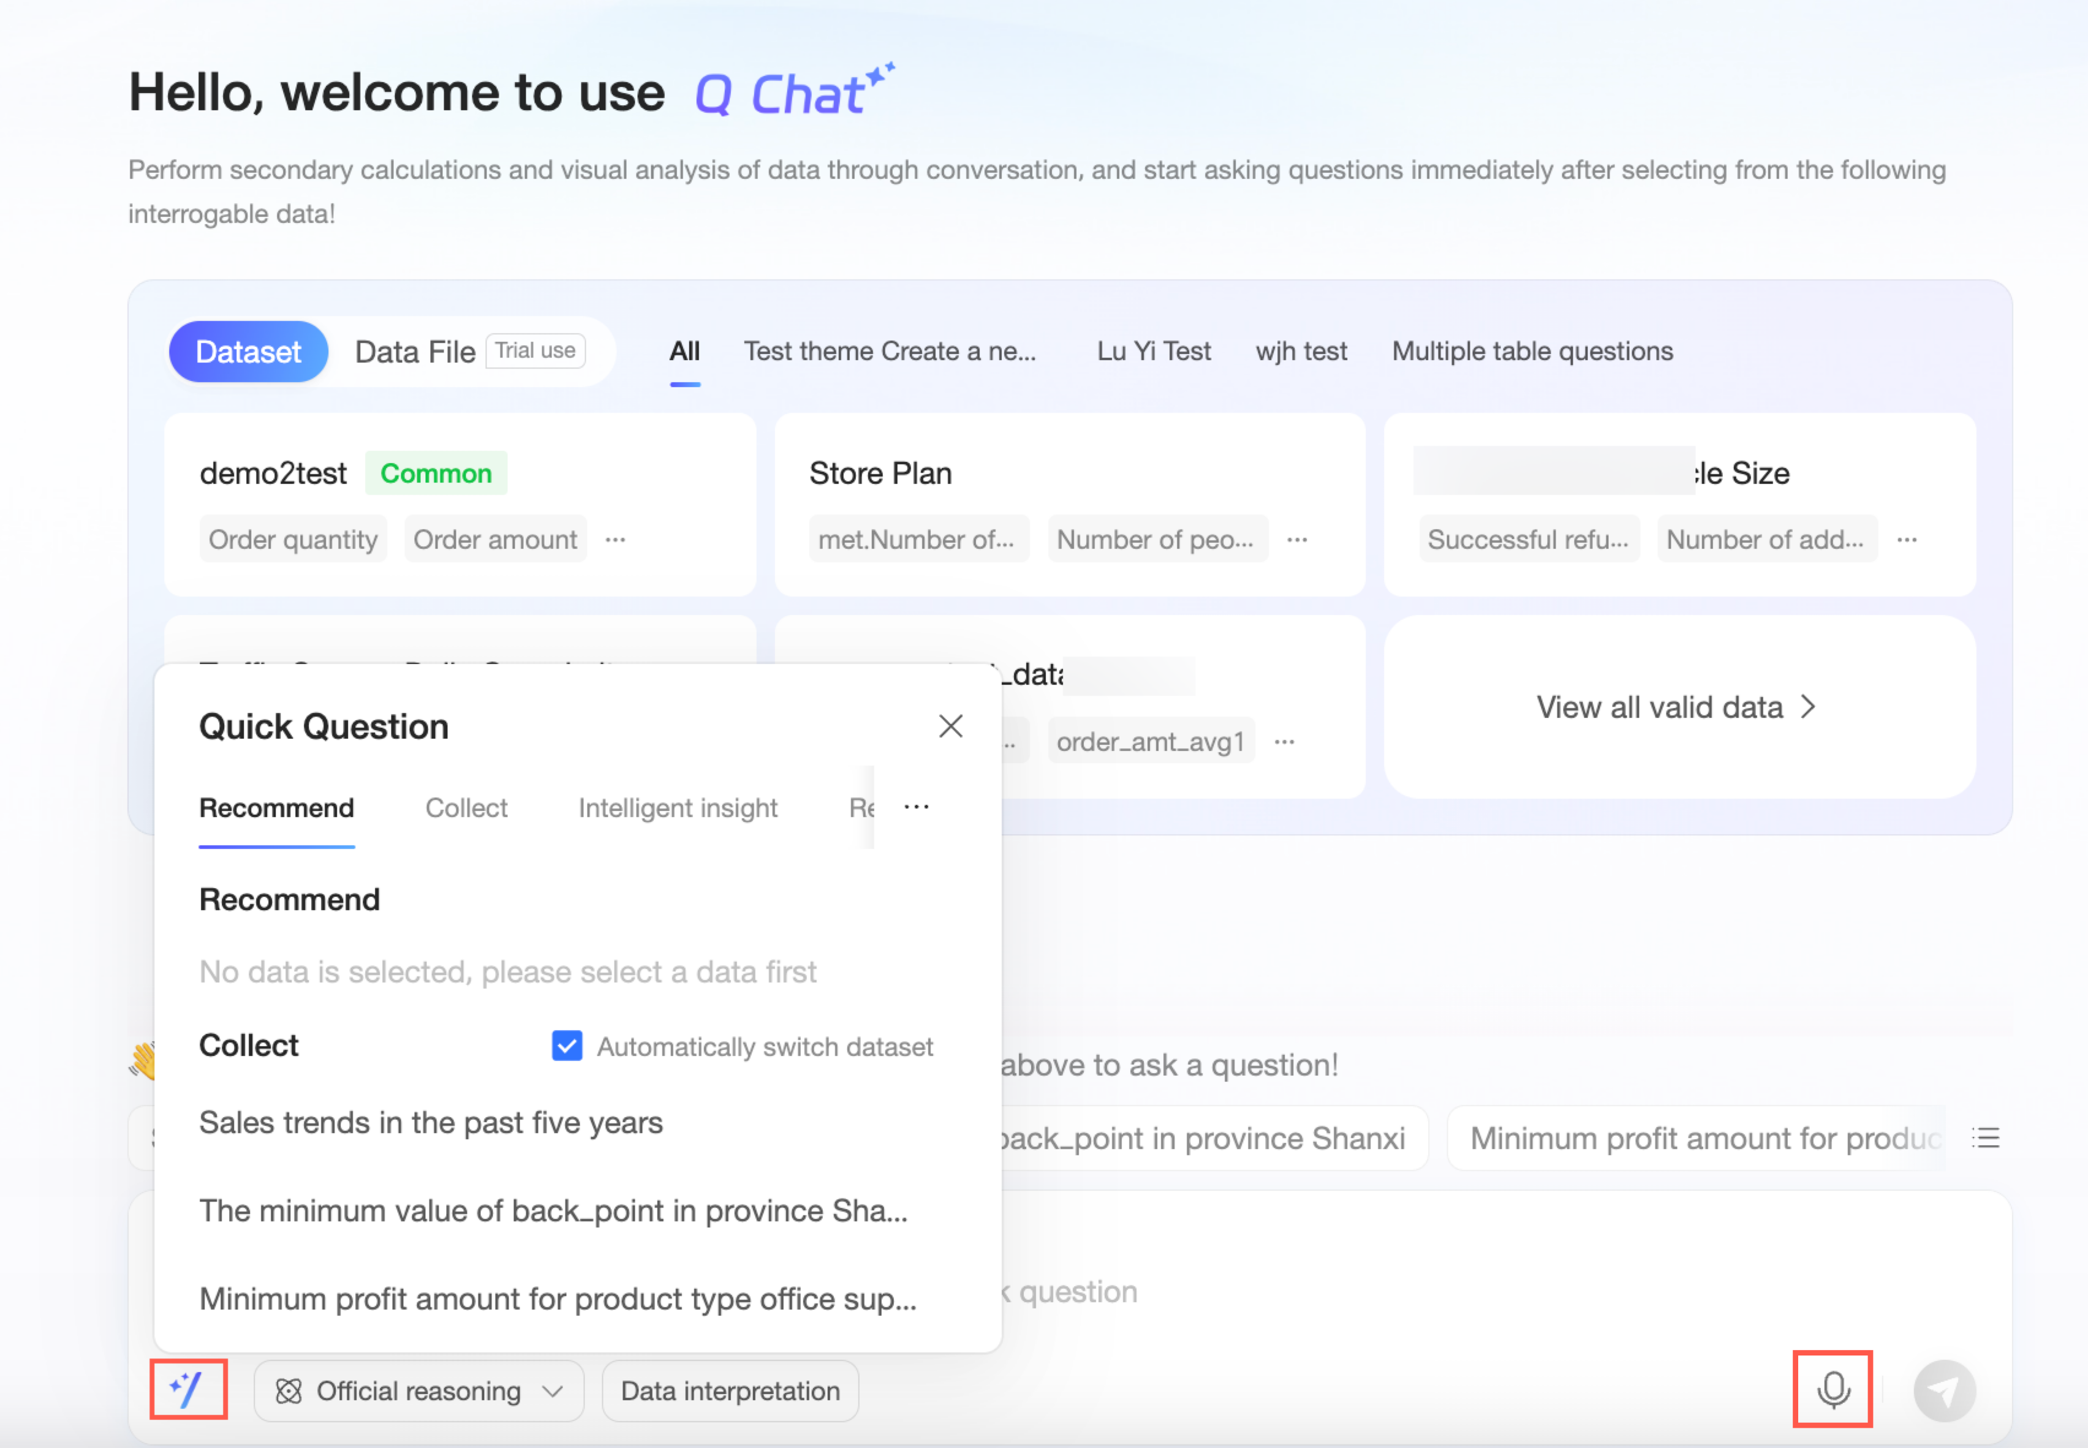Click ellipsis next to order_amt_avg1 tag

point(1284,742)
